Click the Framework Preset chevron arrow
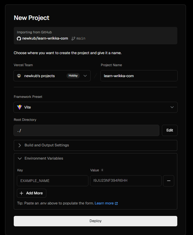 (172, 107)
